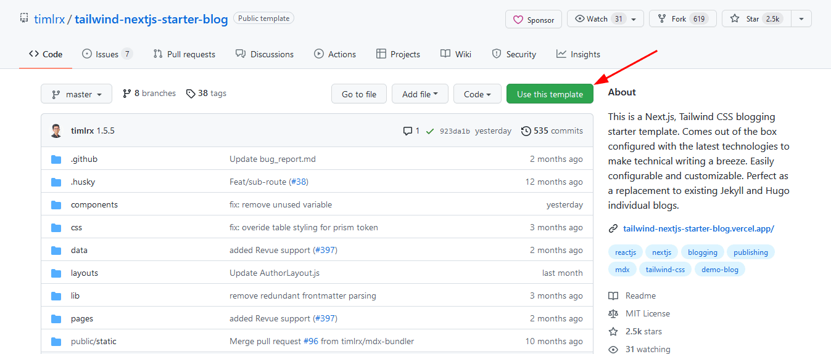The width and height of the screenshot is (831, 354).
Task: Click the reactjs topic tag
Action: coord(625,252)
